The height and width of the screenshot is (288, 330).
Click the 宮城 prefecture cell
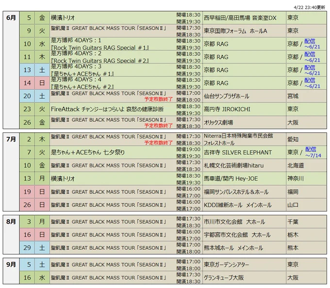tap(306, 96)
